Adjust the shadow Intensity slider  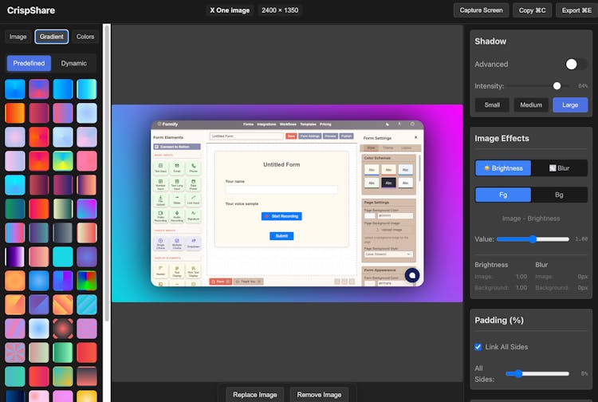tap(534, 85)
